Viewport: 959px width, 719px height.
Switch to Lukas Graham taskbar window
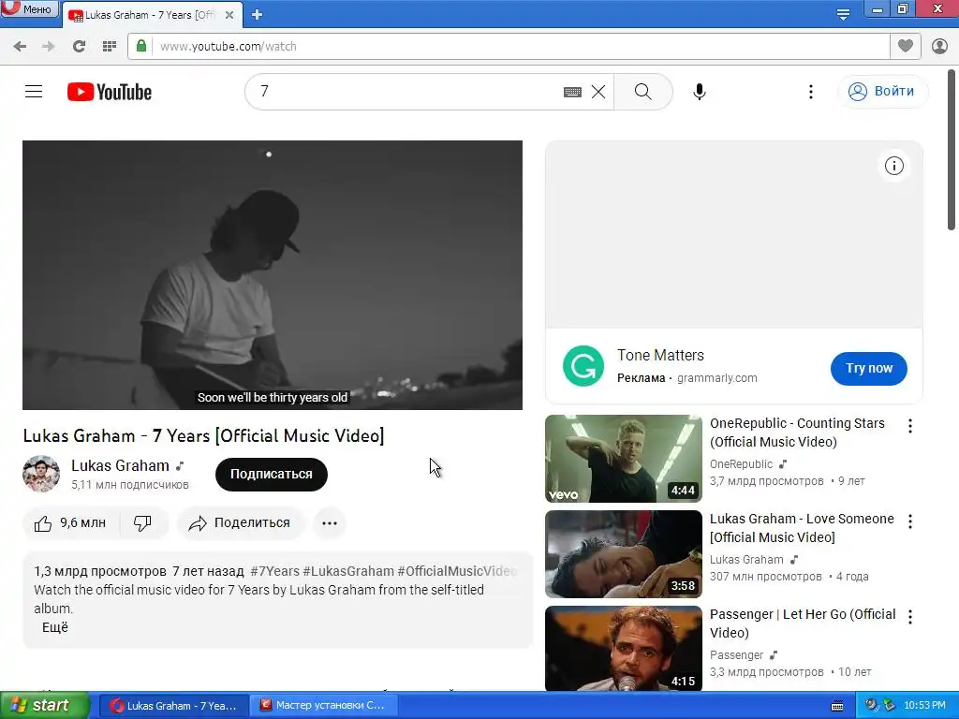click(x=173, y=705)
